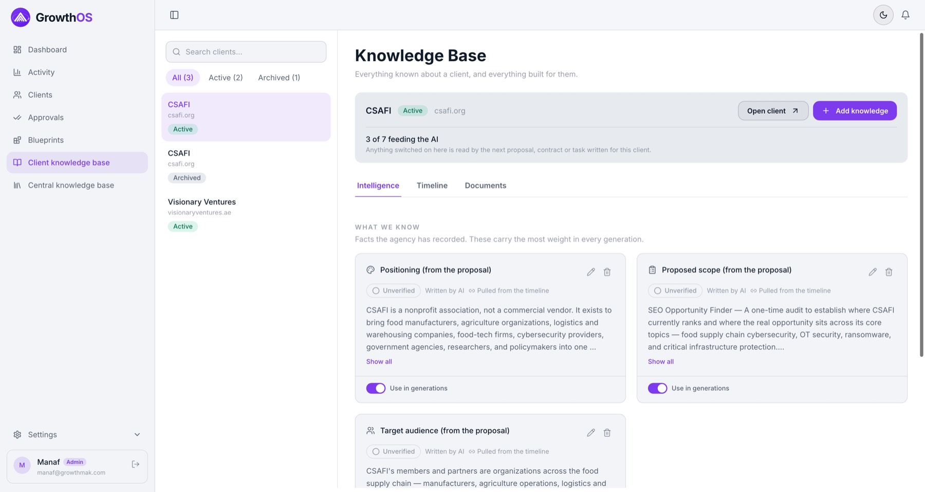Open Dashboard in the sidebar
Image resolution: width=925 pixels, height=492 pixels.
[77, 50]
